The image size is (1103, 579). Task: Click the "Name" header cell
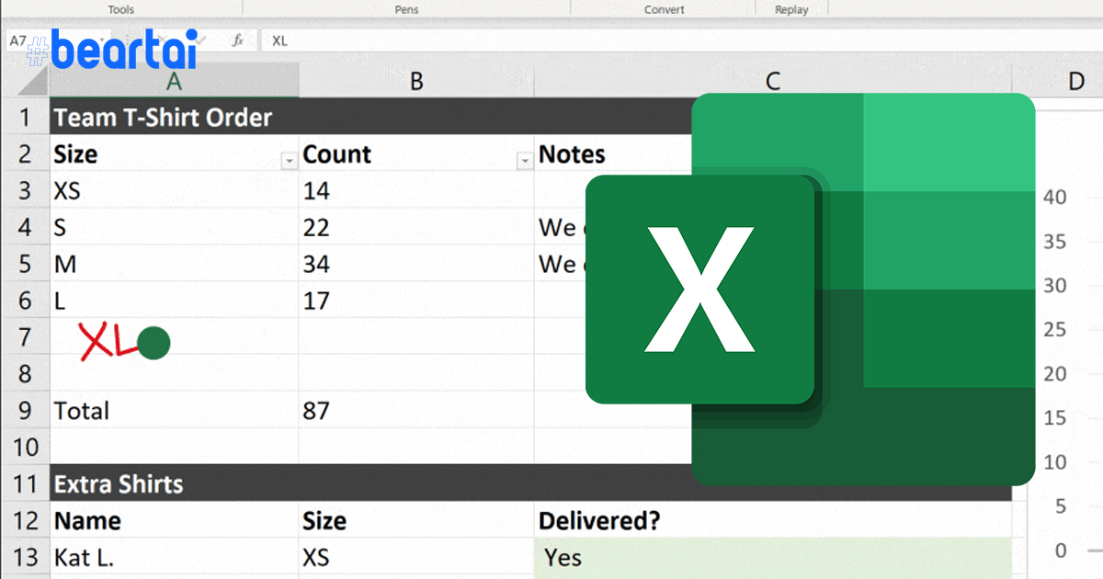click(x=174, y=520)
